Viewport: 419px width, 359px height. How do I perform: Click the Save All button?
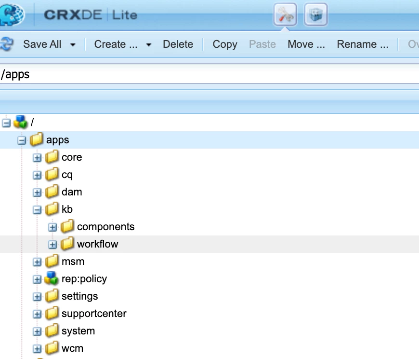(x=42, y=44)
